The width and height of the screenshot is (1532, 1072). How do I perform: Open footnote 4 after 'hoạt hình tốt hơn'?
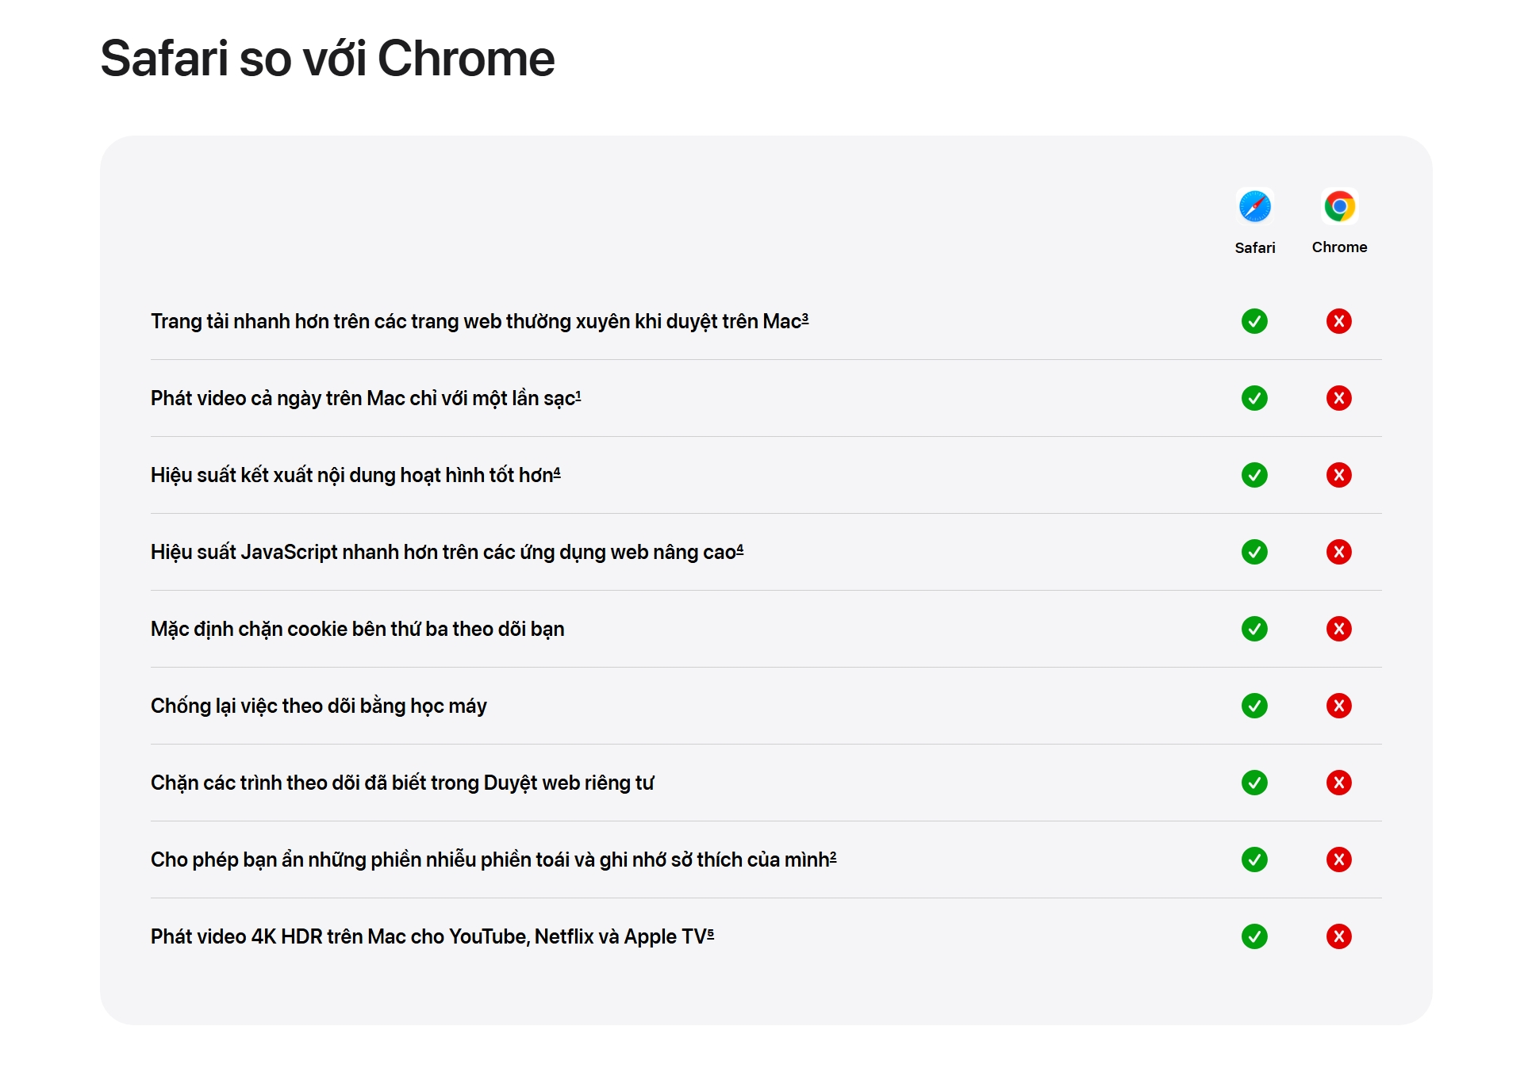(557, 472)
